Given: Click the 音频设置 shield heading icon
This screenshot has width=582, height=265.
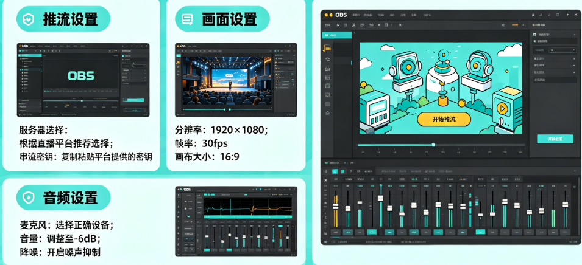Looking at the screenshot, I should [x=29, y=198].
